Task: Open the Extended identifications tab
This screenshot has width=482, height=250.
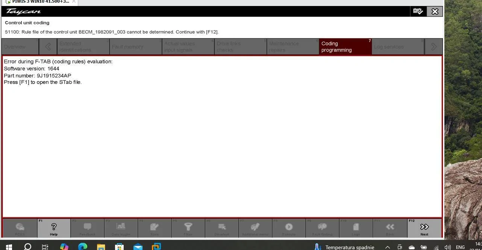Action: pos(83,47)
